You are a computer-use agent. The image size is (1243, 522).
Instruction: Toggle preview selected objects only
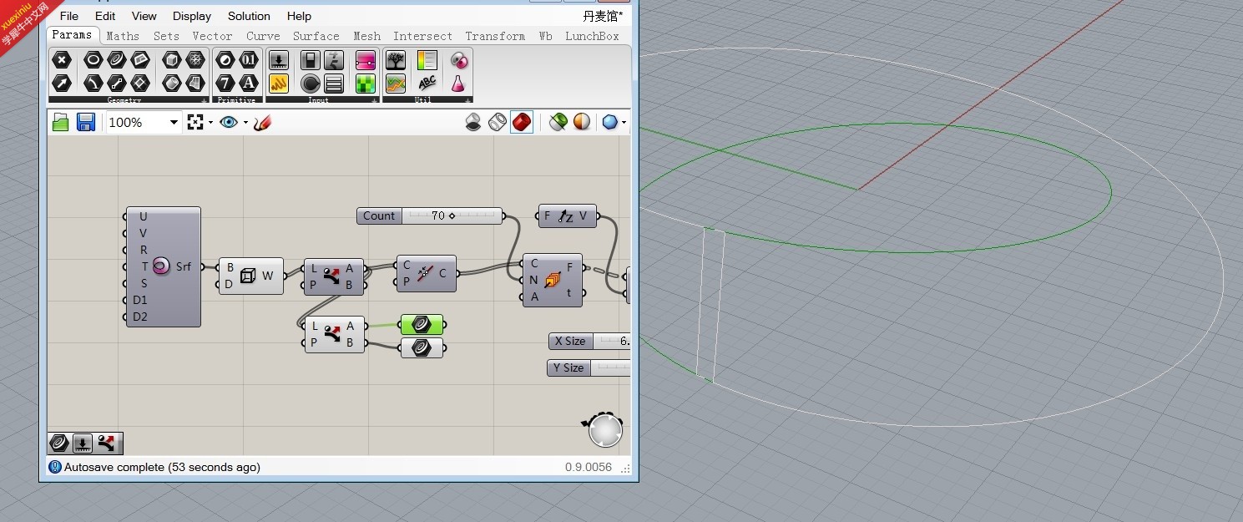click(558, 122)
